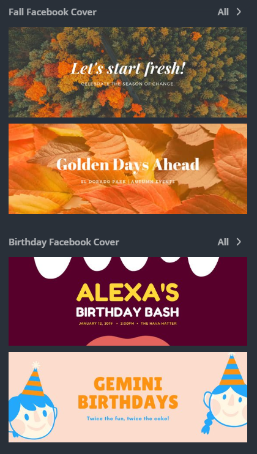Click the white teeth shapes in Alexa's template

[127, 266]
